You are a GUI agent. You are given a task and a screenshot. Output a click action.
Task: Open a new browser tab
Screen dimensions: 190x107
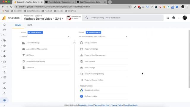(110, 2)
